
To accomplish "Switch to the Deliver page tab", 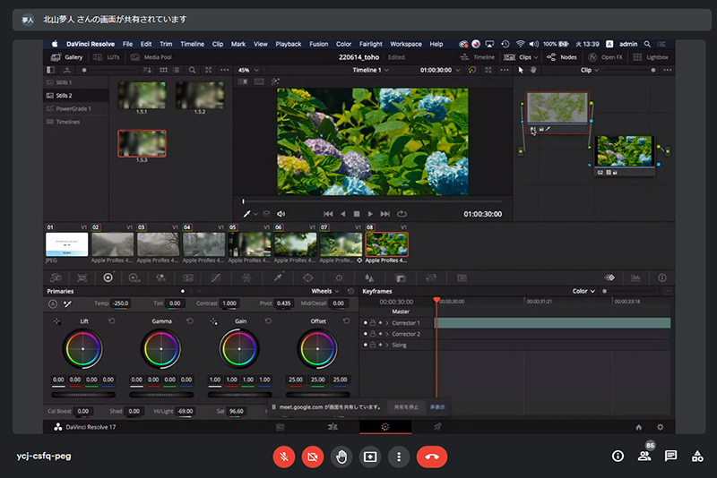I will click(x=437, y=427).
